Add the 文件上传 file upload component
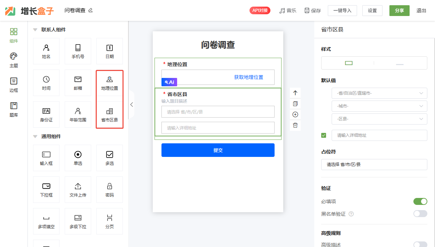This screenshot has width=435, height=247. pyautogui.click(x=78, y=190)
